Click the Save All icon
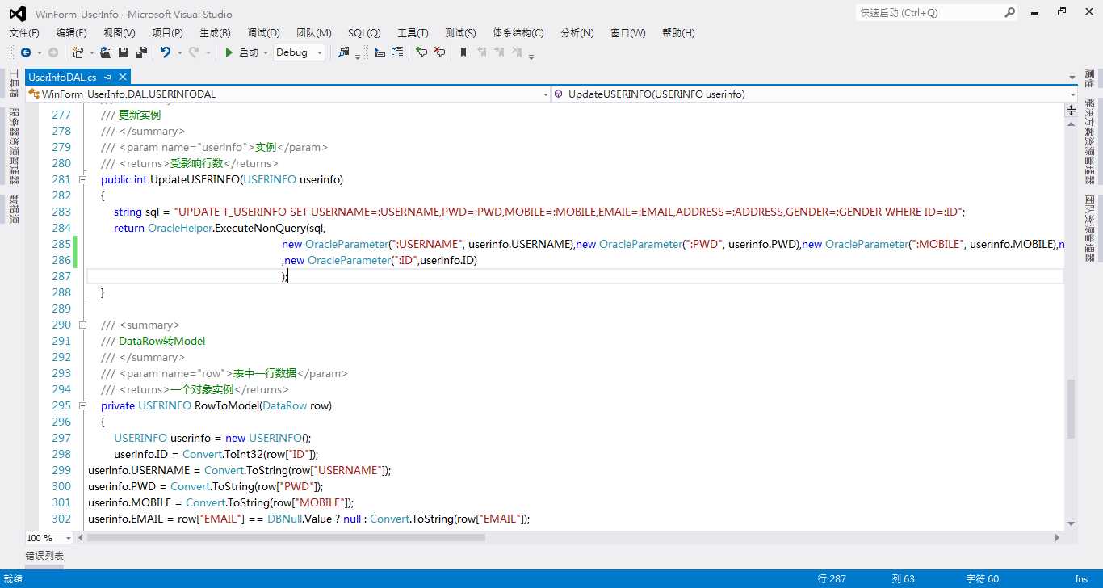Screen dimensions: 1103x588 (141, 52)
